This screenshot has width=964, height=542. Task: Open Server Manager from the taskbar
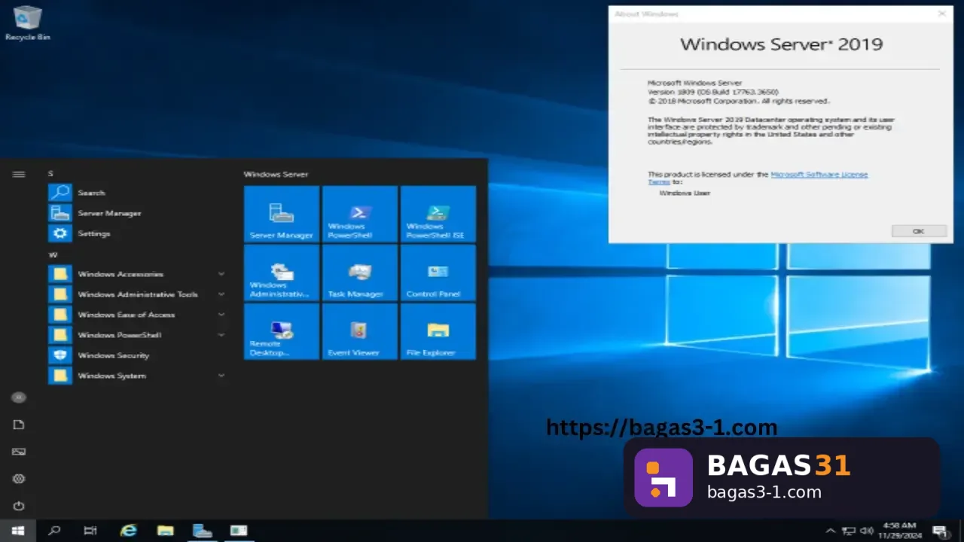[202, 531]
